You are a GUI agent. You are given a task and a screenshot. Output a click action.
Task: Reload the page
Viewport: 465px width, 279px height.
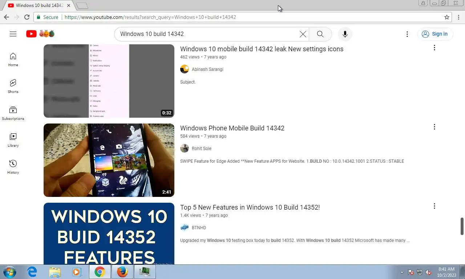[27, 17]
